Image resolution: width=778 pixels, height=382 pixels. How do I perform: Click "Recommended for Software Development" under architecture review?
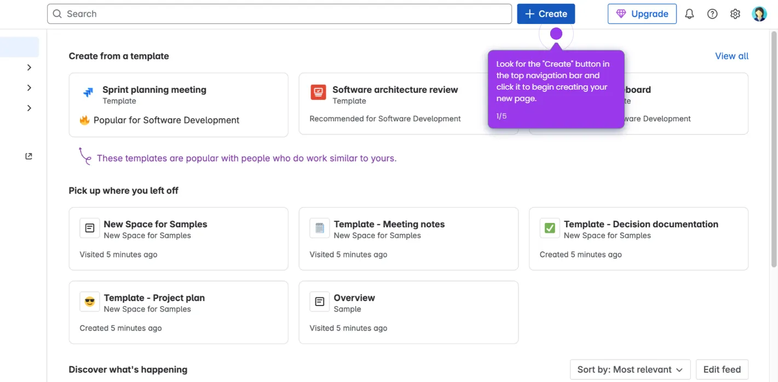point(385,119)
